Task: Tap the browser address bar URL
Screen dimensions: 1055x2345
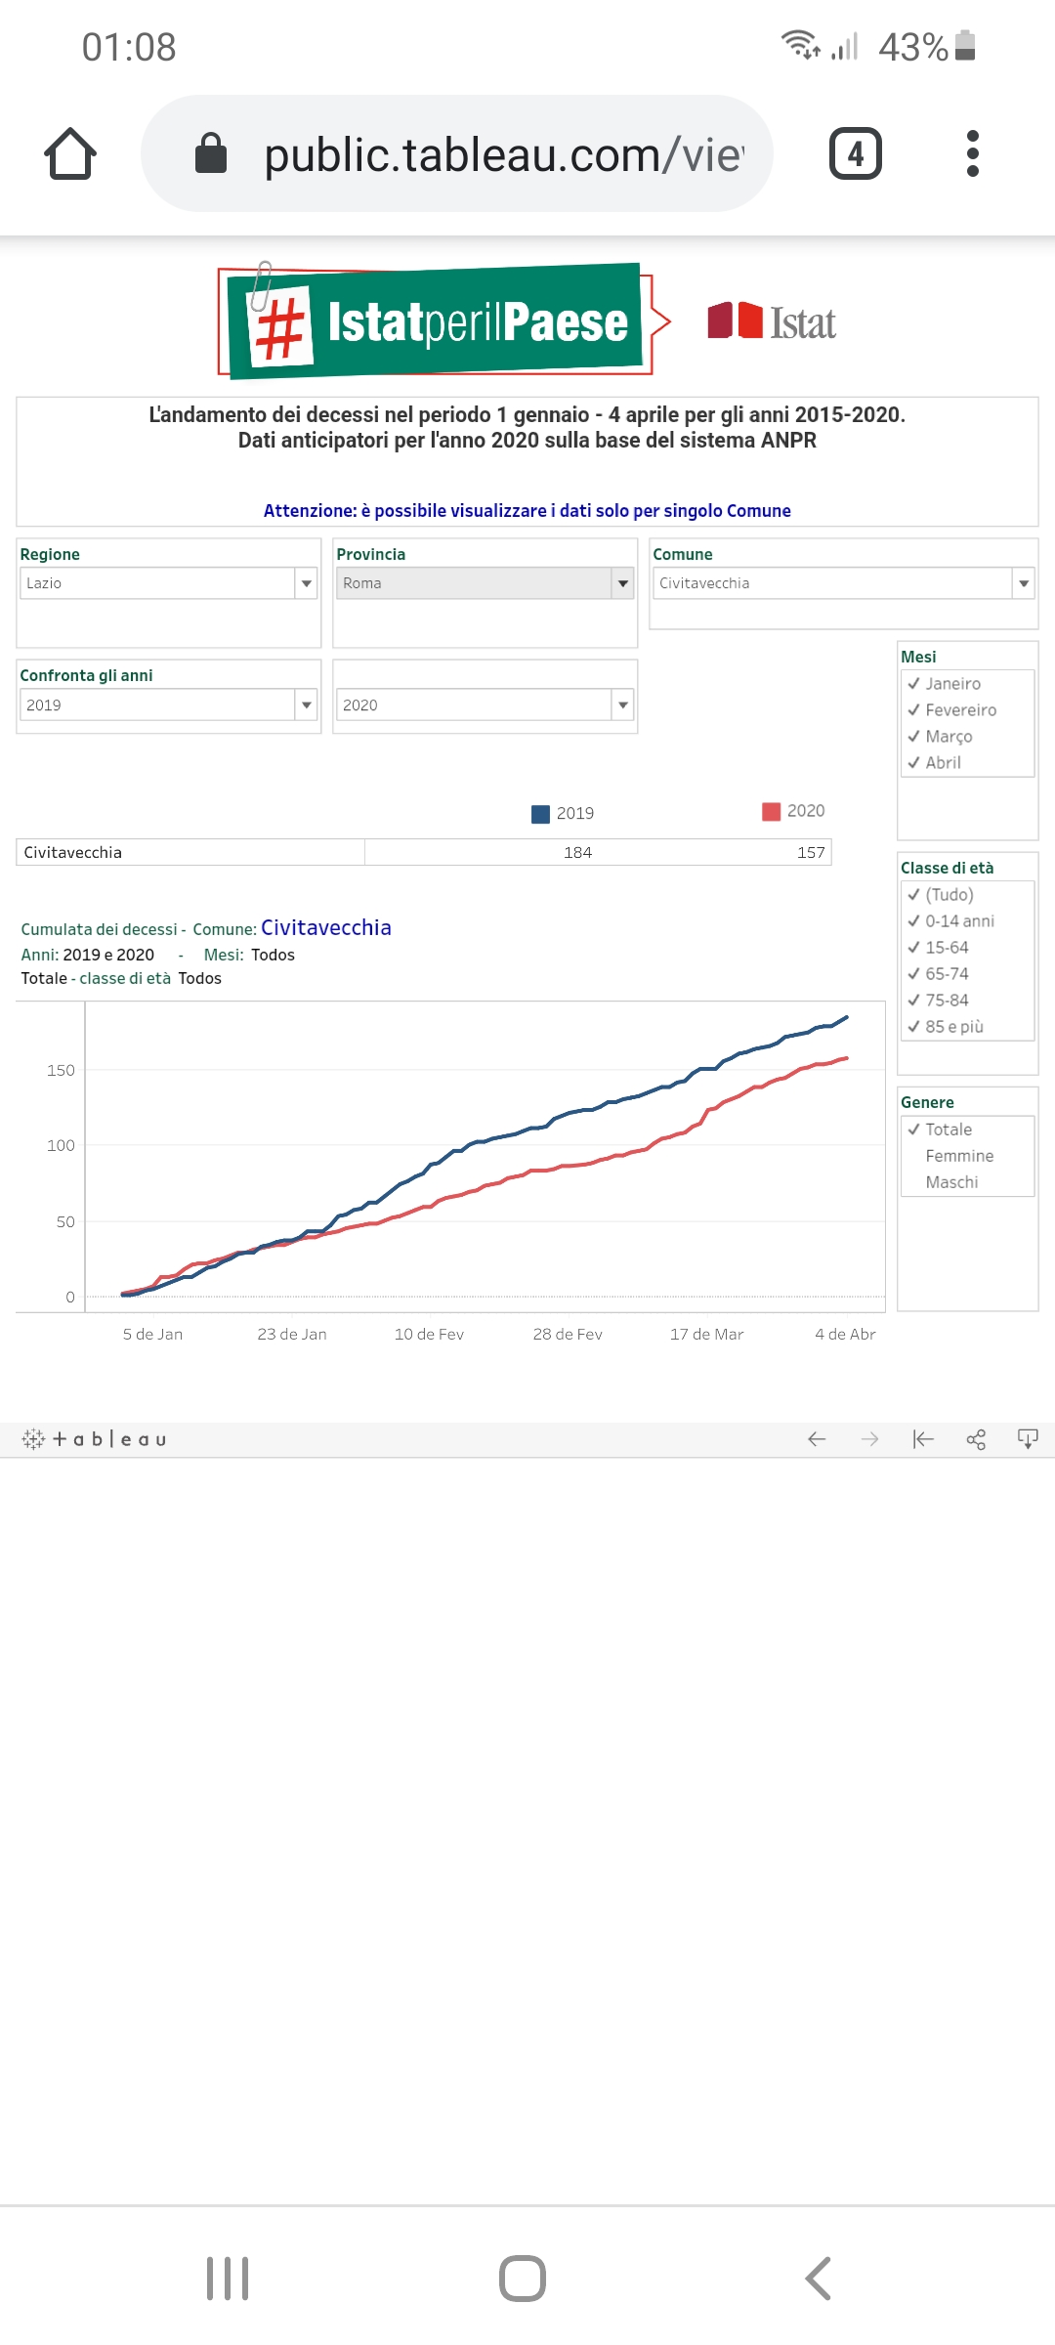Action: 503,154
